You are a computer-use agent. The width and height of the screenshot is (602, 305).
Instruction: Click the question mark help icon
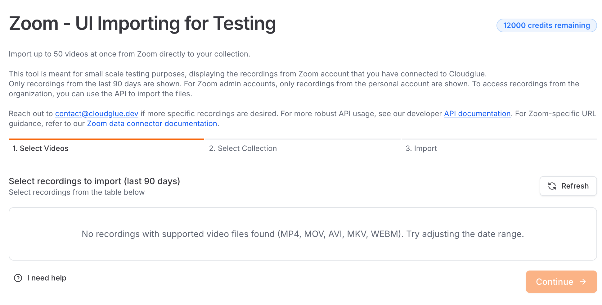(18, 278)
